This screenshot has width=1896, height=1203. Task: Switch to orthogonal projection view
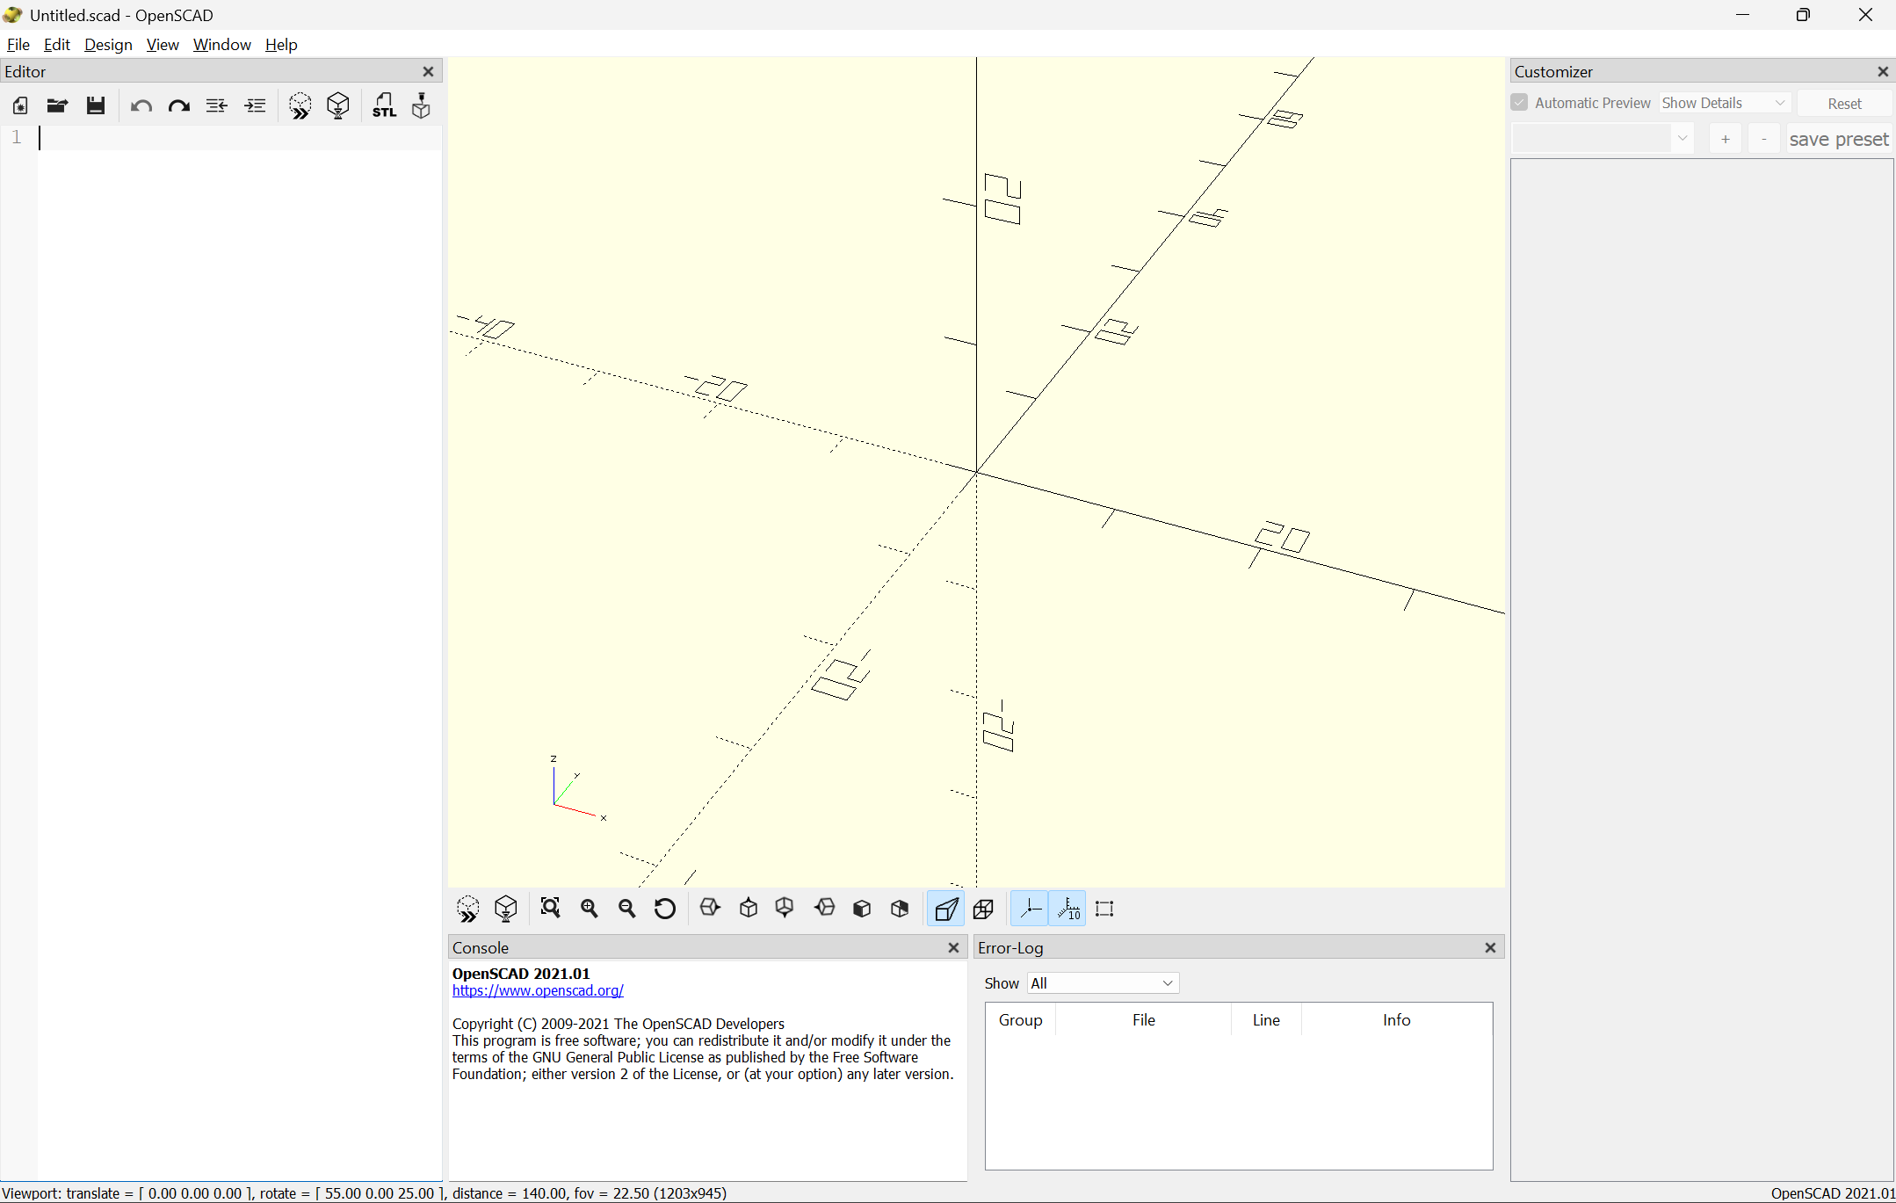coord(983,908)
